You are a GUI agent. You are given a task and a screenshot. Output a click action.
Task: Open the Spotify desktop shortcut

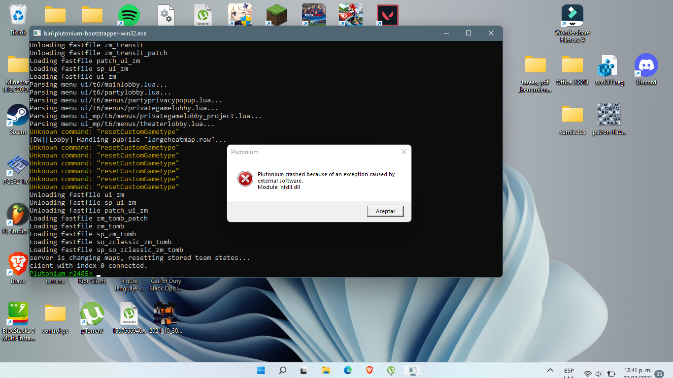[129, 15]
